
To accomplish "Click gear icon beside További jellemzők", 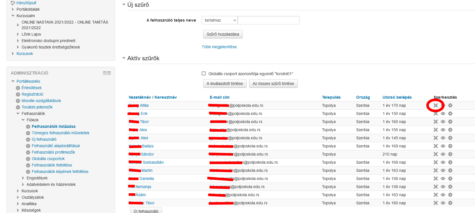I will coord(18,107).
